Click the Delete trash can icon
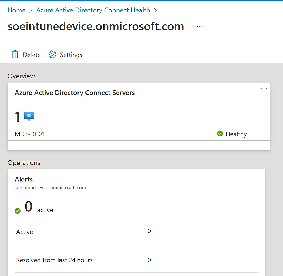 pos(15,55)
